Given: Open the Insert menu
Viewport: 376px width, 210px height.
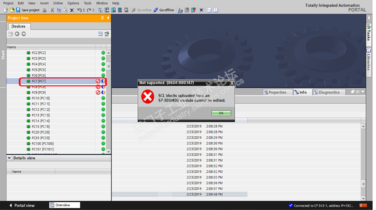Looking at the screenshot, I should point(44,3).
